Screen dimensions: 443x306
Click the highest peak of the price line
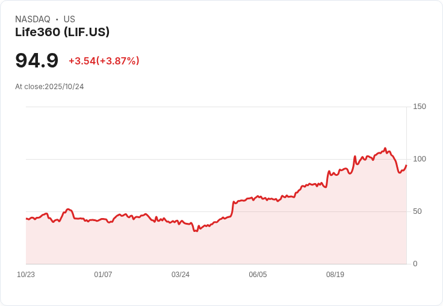click(x=385, y=148)
